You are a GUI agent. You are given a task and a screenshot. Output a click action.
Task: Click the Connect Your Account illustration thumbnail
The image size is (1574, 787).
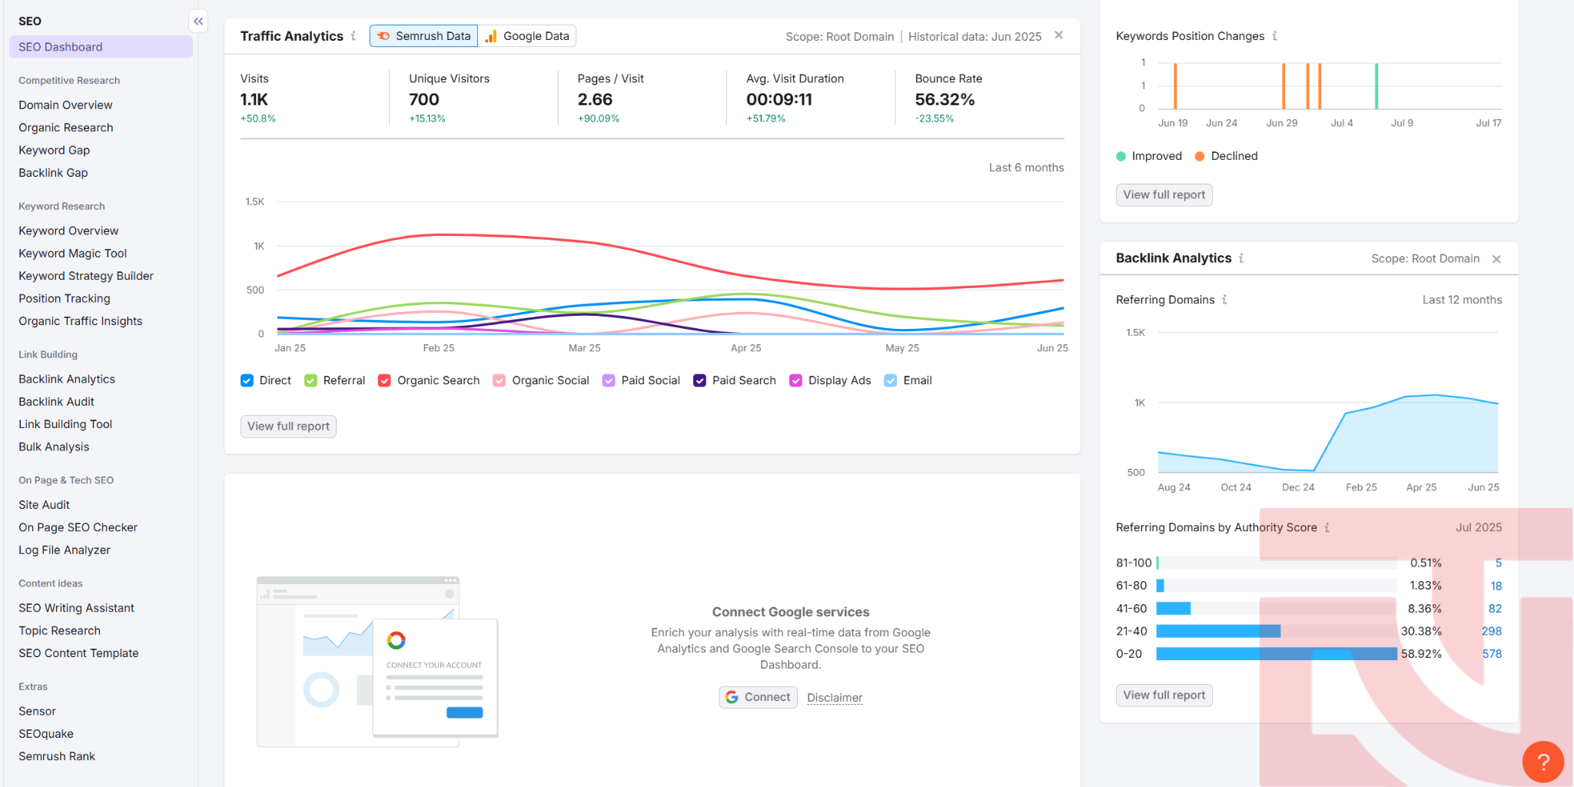click(x=377, y=662)
